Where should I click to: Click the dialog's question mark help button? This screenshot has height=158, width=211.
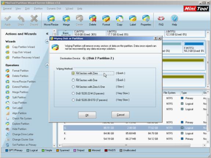(x=156, y=38)
